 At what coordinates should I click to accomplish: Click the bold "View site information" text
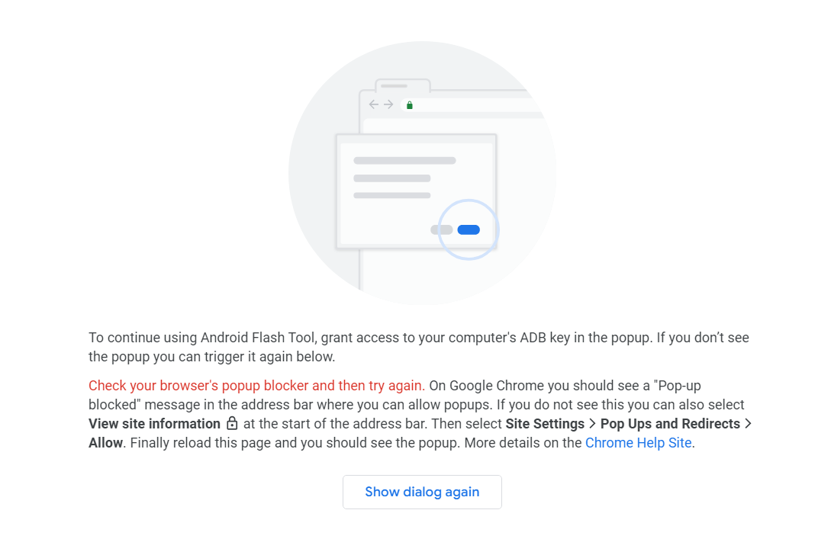pyautogui.click(x=154, y=424)
